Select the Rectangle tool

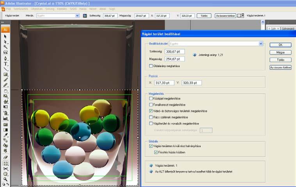[5, 74]
